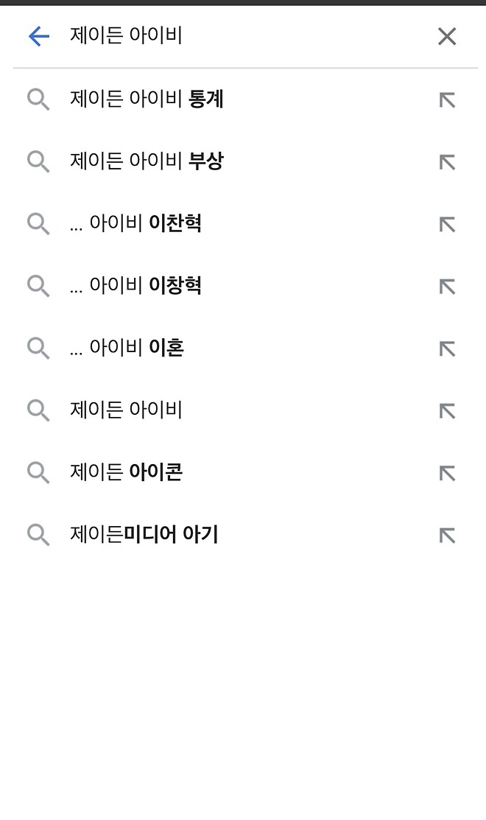
Task: Click the magnifier icon next to 아이비 이혼
Action: (38, 348)
